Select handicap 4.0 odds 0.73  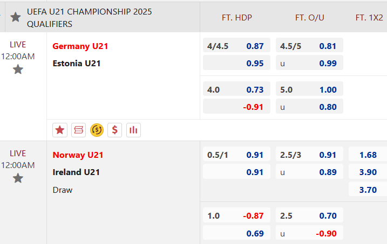tap(236, 89)
